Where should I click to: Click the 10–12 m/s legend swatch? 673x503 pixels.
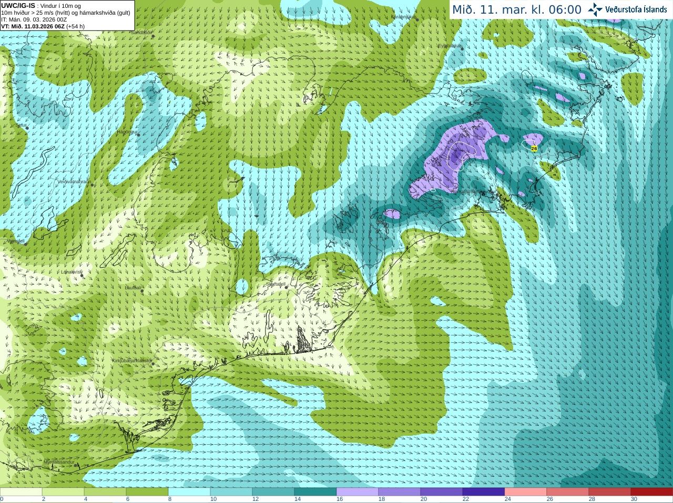pos(231,492)
